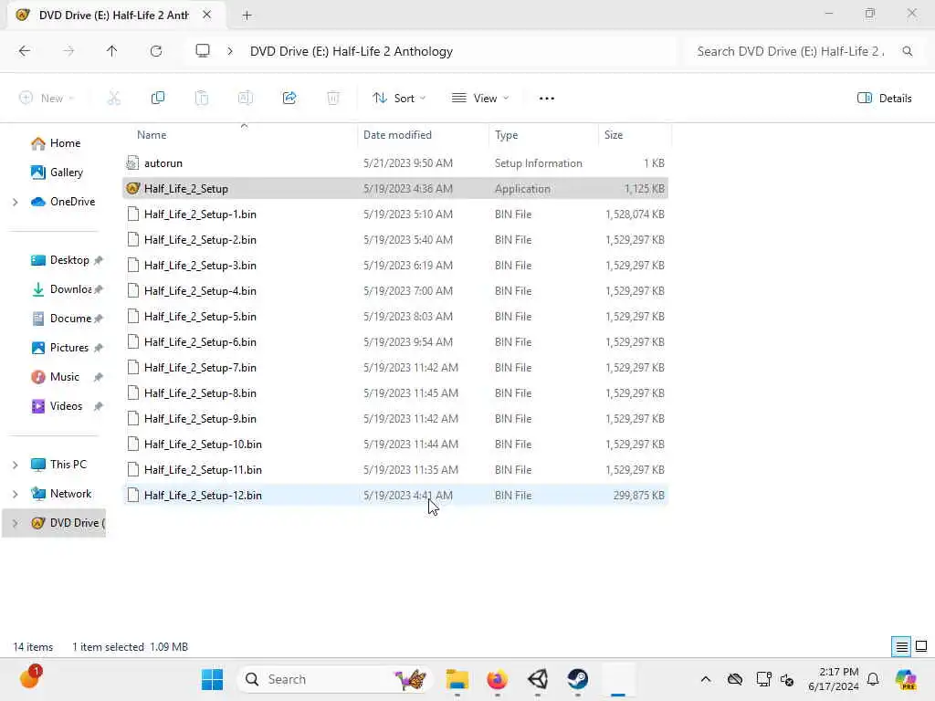Click the search magnifier icon

(x=907, y=51)
